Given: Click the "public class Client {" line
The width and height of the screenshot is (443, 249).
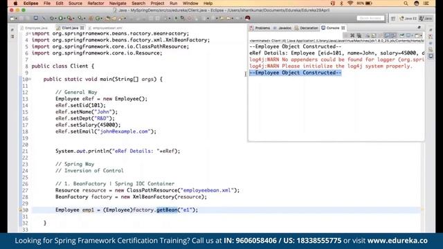Looking at the screenshot, I should [63, 66].
